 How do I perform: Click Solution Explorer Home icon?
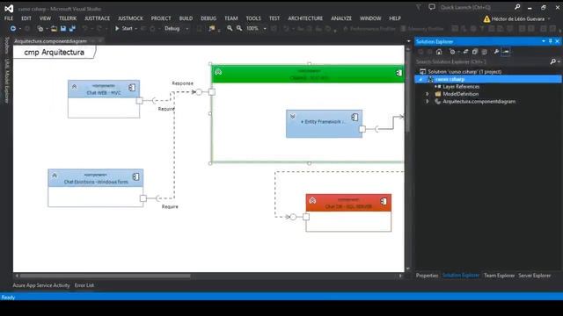[x=439, y=52]
